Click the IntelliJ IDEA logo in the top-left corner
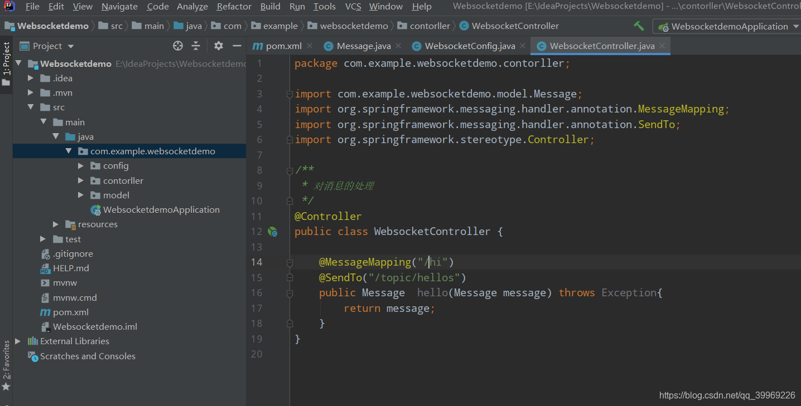Viewport: 801px width, 406px height. (x=9, y=6)
